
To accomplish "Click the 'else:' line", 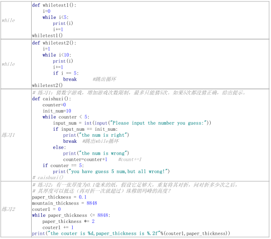I will click(59, 147).
